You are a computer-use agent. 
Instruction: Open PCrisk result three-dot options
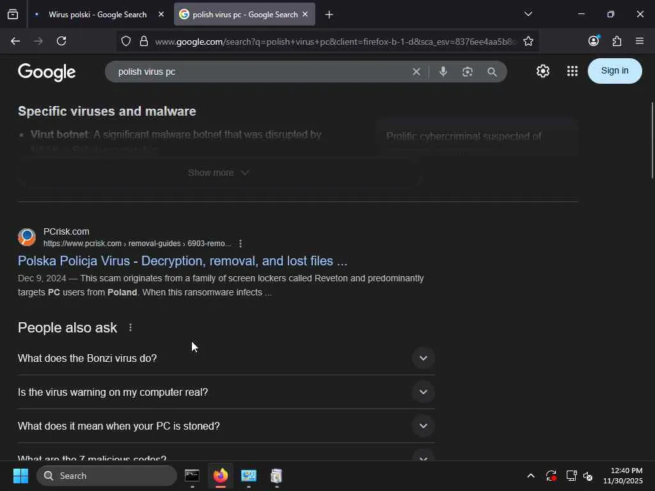pyautogui.click(x=241, y=244)
